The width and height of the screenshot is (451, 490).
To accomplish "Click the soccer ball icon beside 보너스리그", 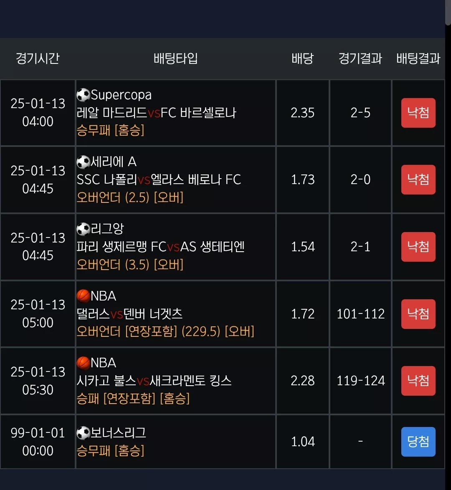I will coord(83,433).
